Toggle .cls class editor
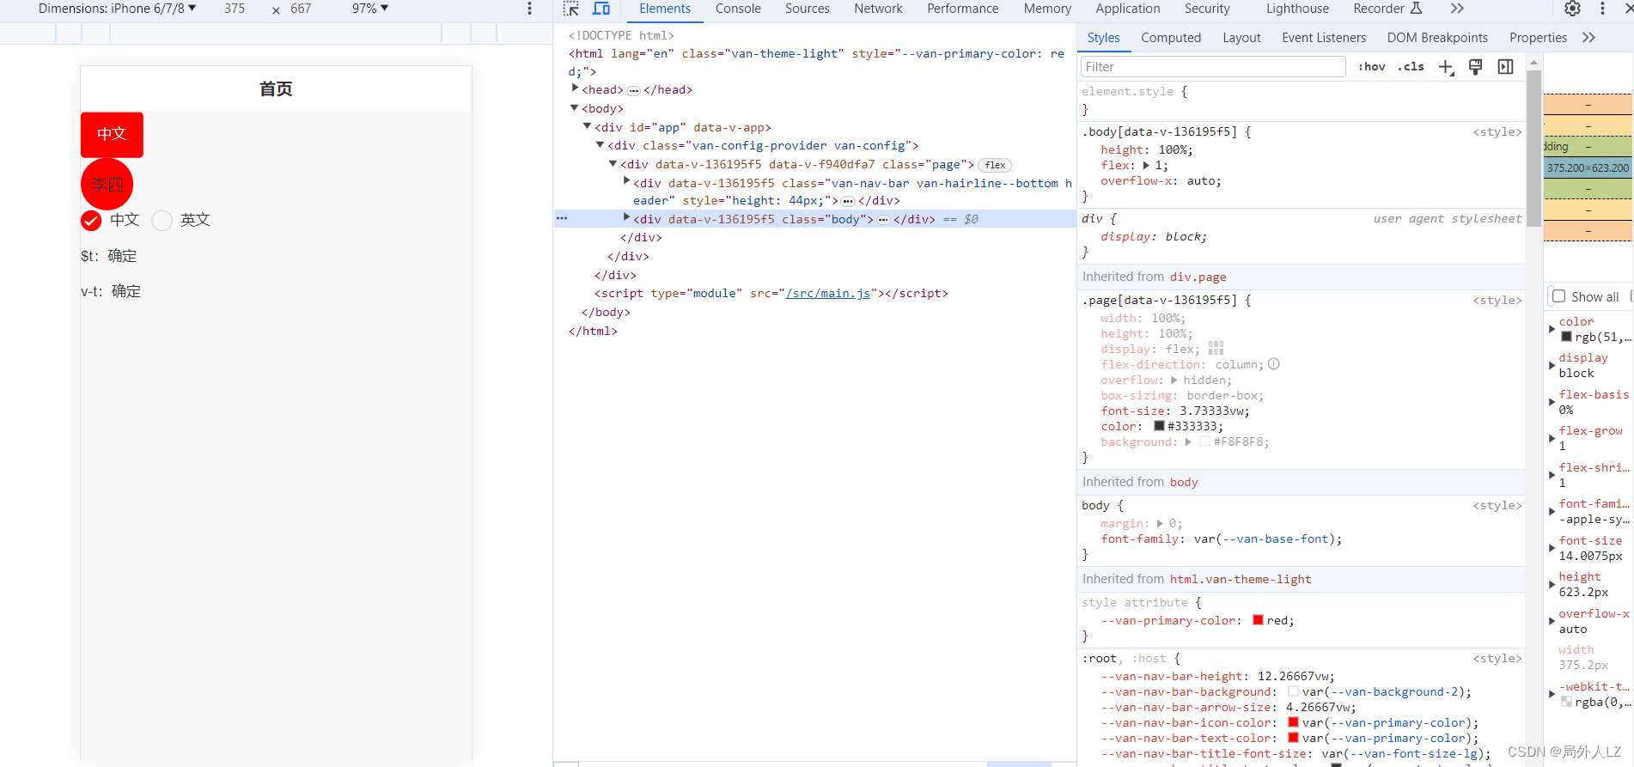1634x767 pixels. (1411, 67)
